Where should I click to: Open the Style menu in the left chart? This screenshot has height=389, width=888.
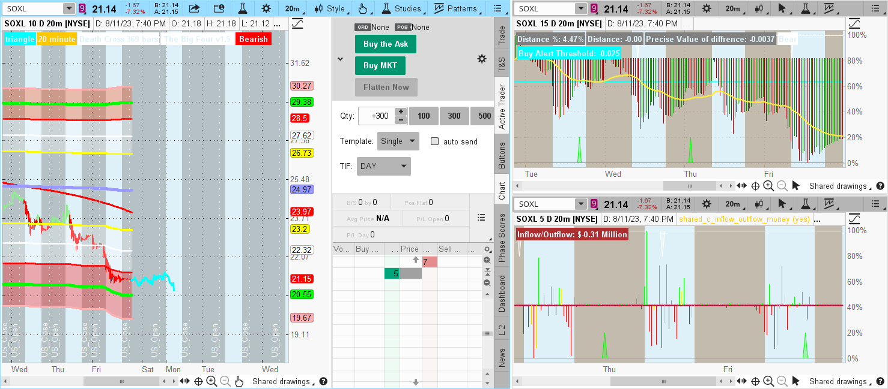tap(330, 8)
